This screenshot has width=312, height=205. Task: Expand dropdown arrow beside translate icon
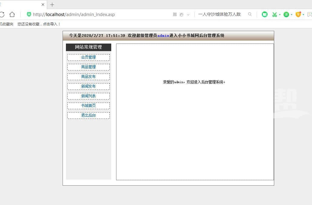tap(291, 15)
